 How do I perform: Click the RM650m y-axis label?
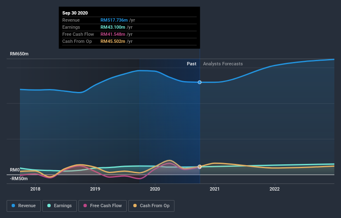point(19,54)
